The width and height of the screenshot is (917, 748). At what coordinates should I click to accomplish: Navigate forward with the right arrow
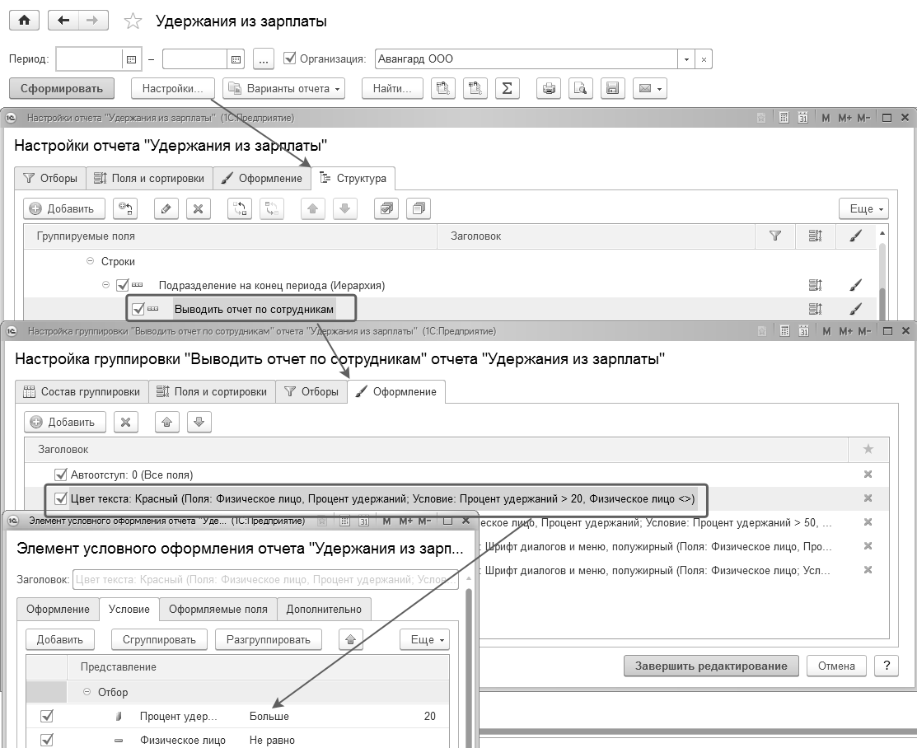(x=92, y=21)
